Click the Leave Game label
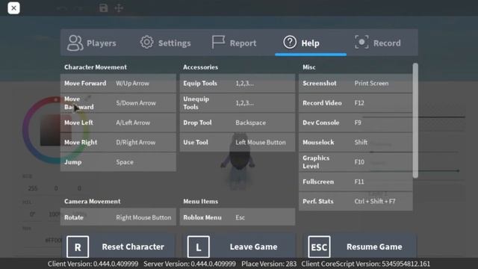478x269 pixels. coord(254,247)
